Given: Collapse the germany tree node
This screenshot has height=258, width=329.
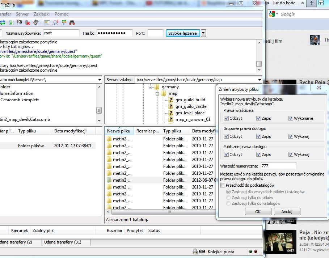Looking at the screenshot, I should pos(150,87).
